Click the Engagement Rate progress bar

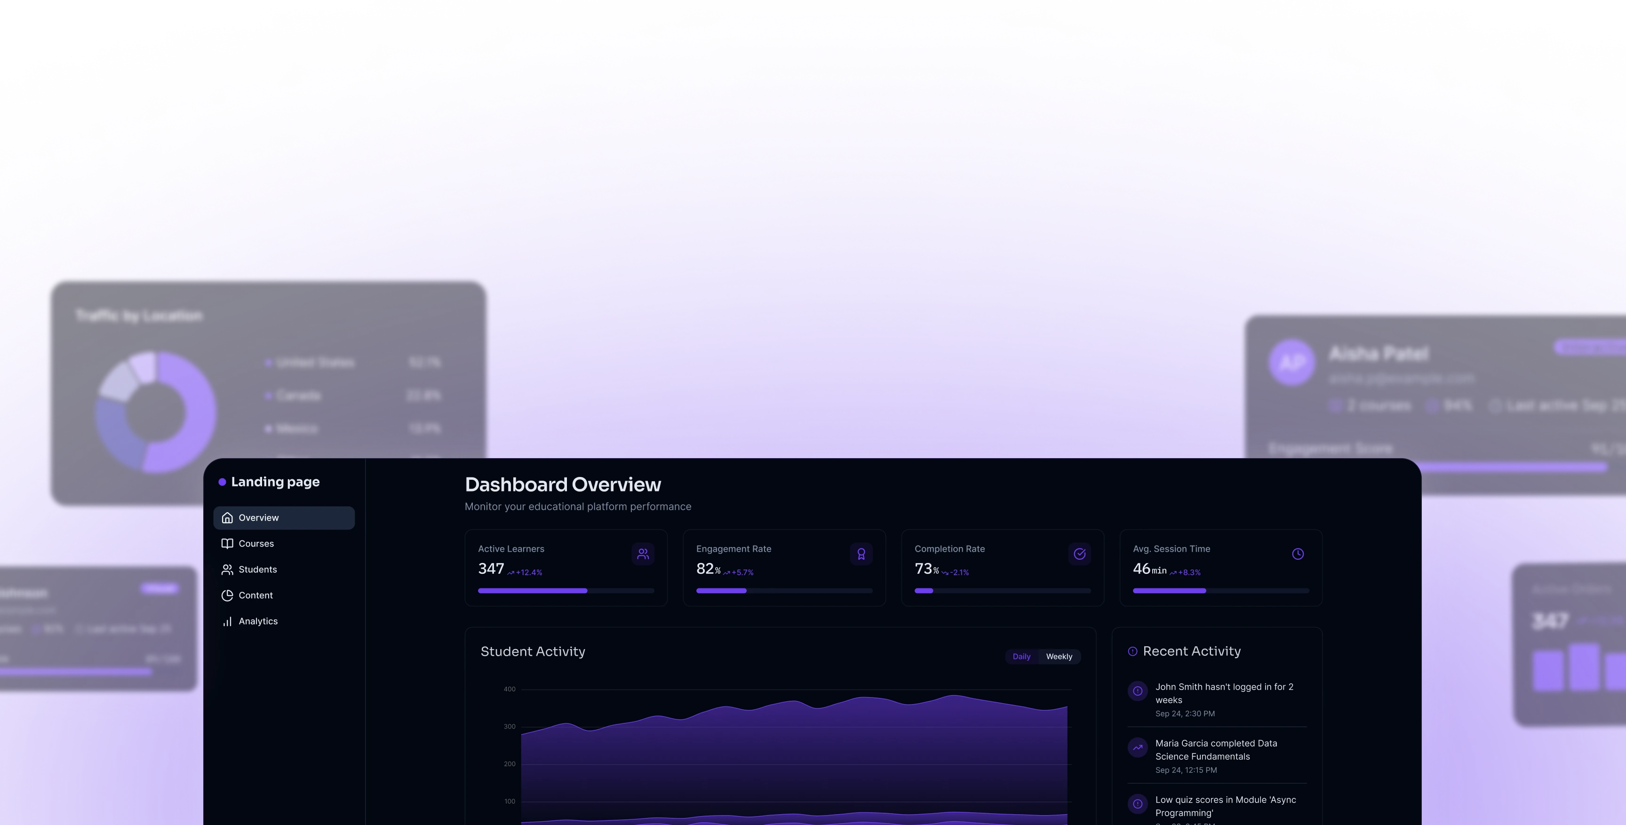tap(784, 591)
